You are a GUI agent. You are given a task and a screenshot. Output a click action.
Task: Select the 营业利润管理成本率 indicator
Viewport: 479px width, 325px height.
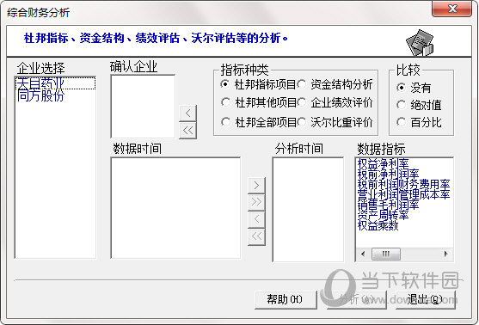(x=403, y=194)
